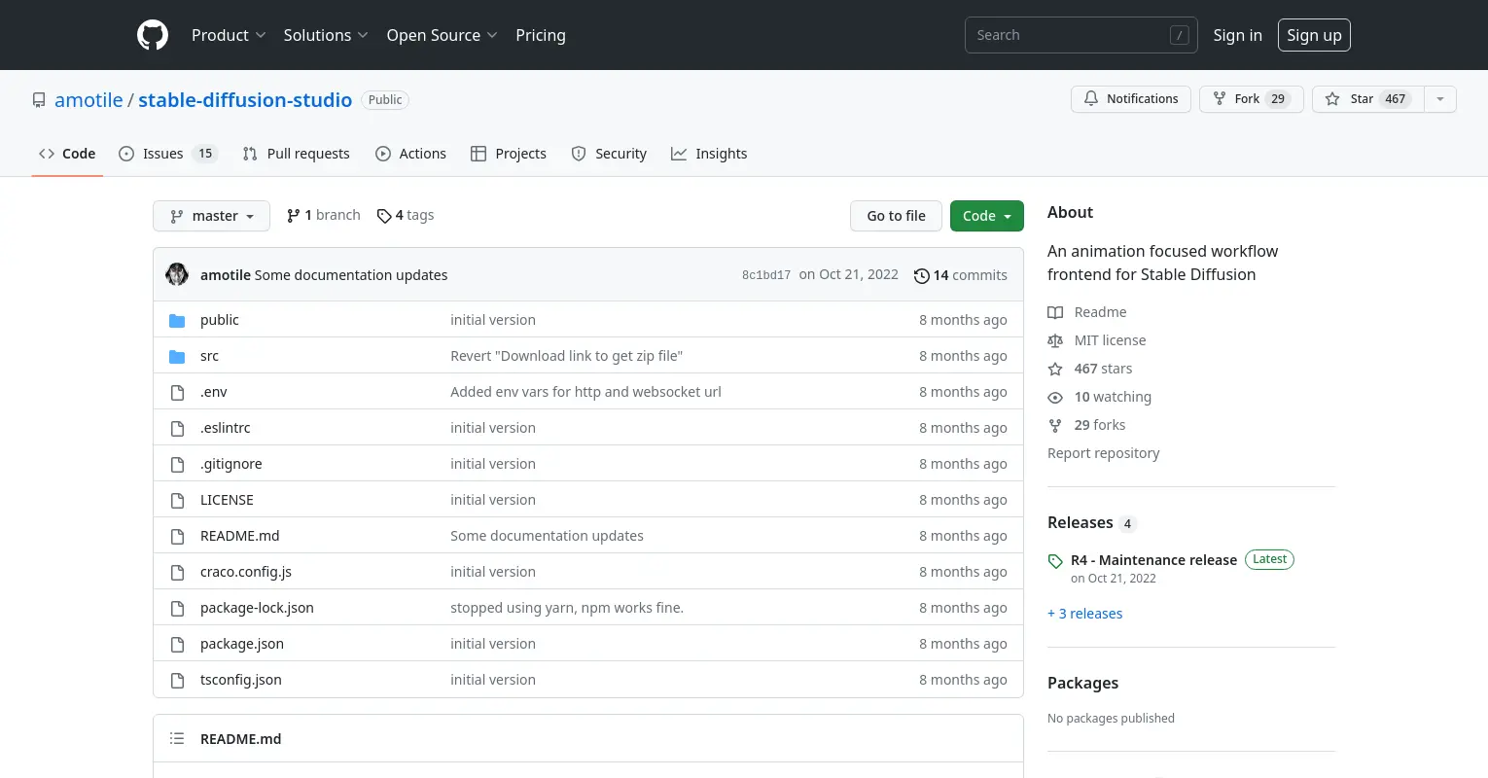Click the README table of contents icon
This screenshot has height=778, width=1488.
pos(177,739)
